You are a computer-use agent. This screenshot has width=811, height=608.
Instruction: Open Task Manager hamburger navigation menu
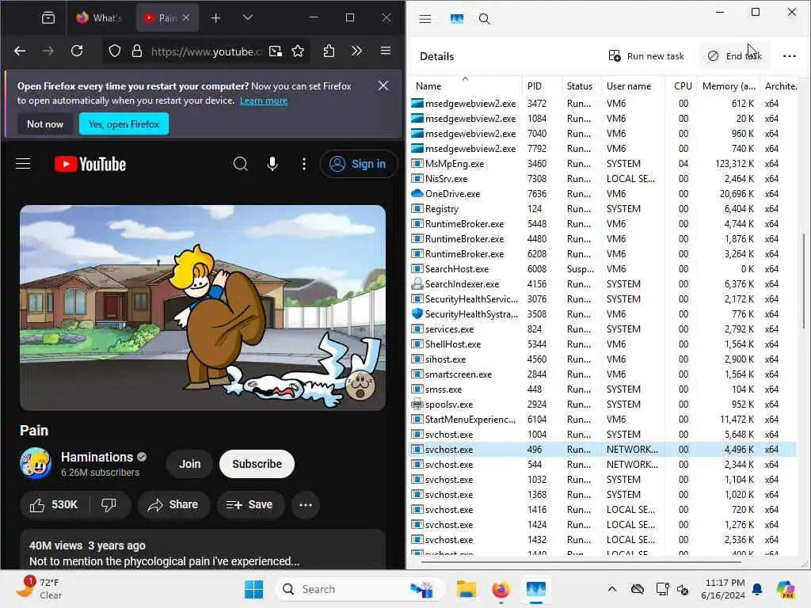[425, 19]
